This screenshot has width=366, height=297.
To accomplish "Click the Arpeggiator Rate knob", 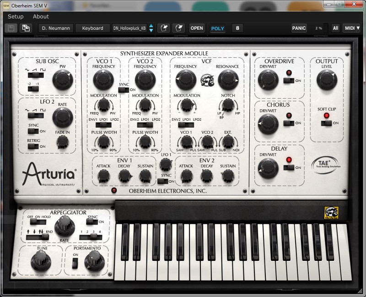I will pos(65,226).
